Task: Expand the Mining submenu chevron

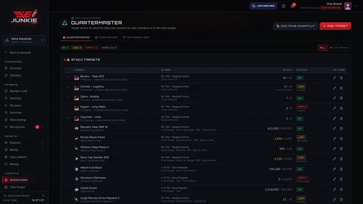Action: tap(42, 150)
